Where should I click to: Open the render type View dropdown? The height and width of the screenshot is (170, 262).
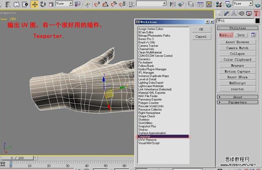[243, 4]
